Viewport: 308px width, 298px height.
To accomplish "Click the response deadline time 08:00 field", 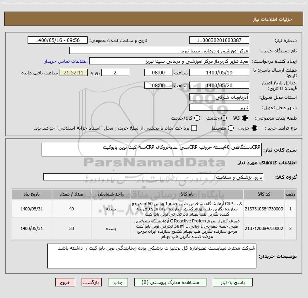I will [x=158, y=72].
